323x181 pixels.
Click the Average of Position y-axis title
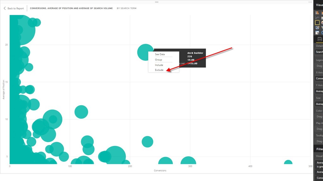pos(3,90)
